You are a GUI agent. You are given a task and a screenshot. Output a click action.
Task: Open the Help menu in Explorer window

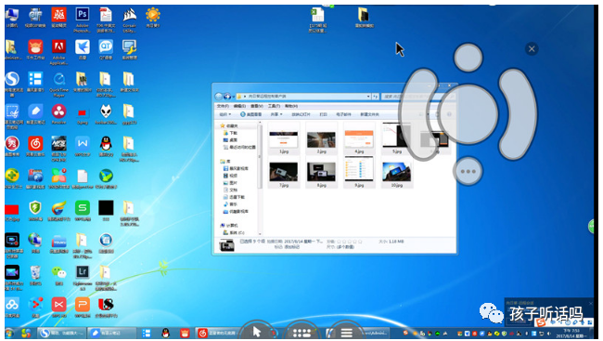291,106
